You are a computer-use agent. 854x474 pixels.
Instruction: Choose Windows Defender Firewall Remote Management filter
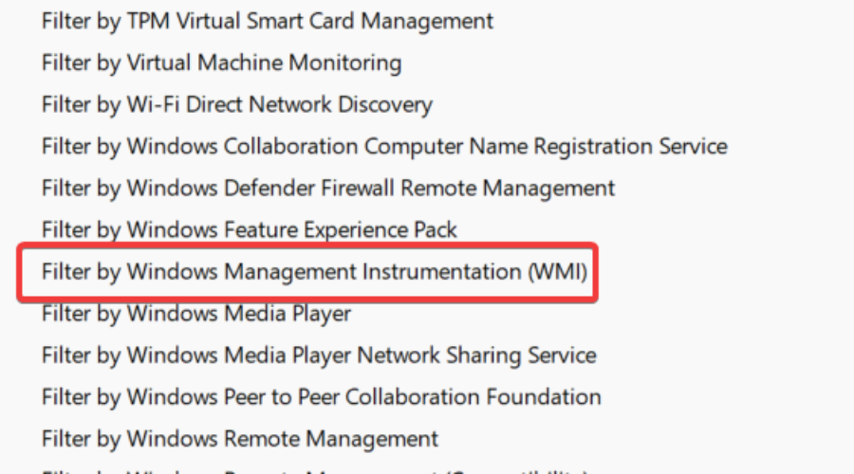328,189
